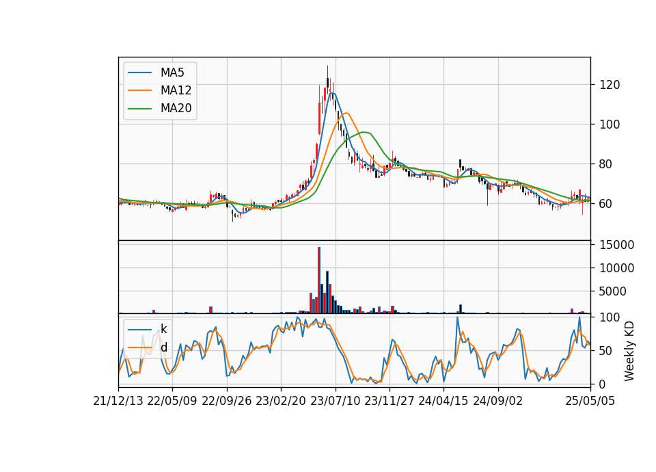Click the price axis value 120
The height and width of the screenshot is (472, 656).
[610, 85]
